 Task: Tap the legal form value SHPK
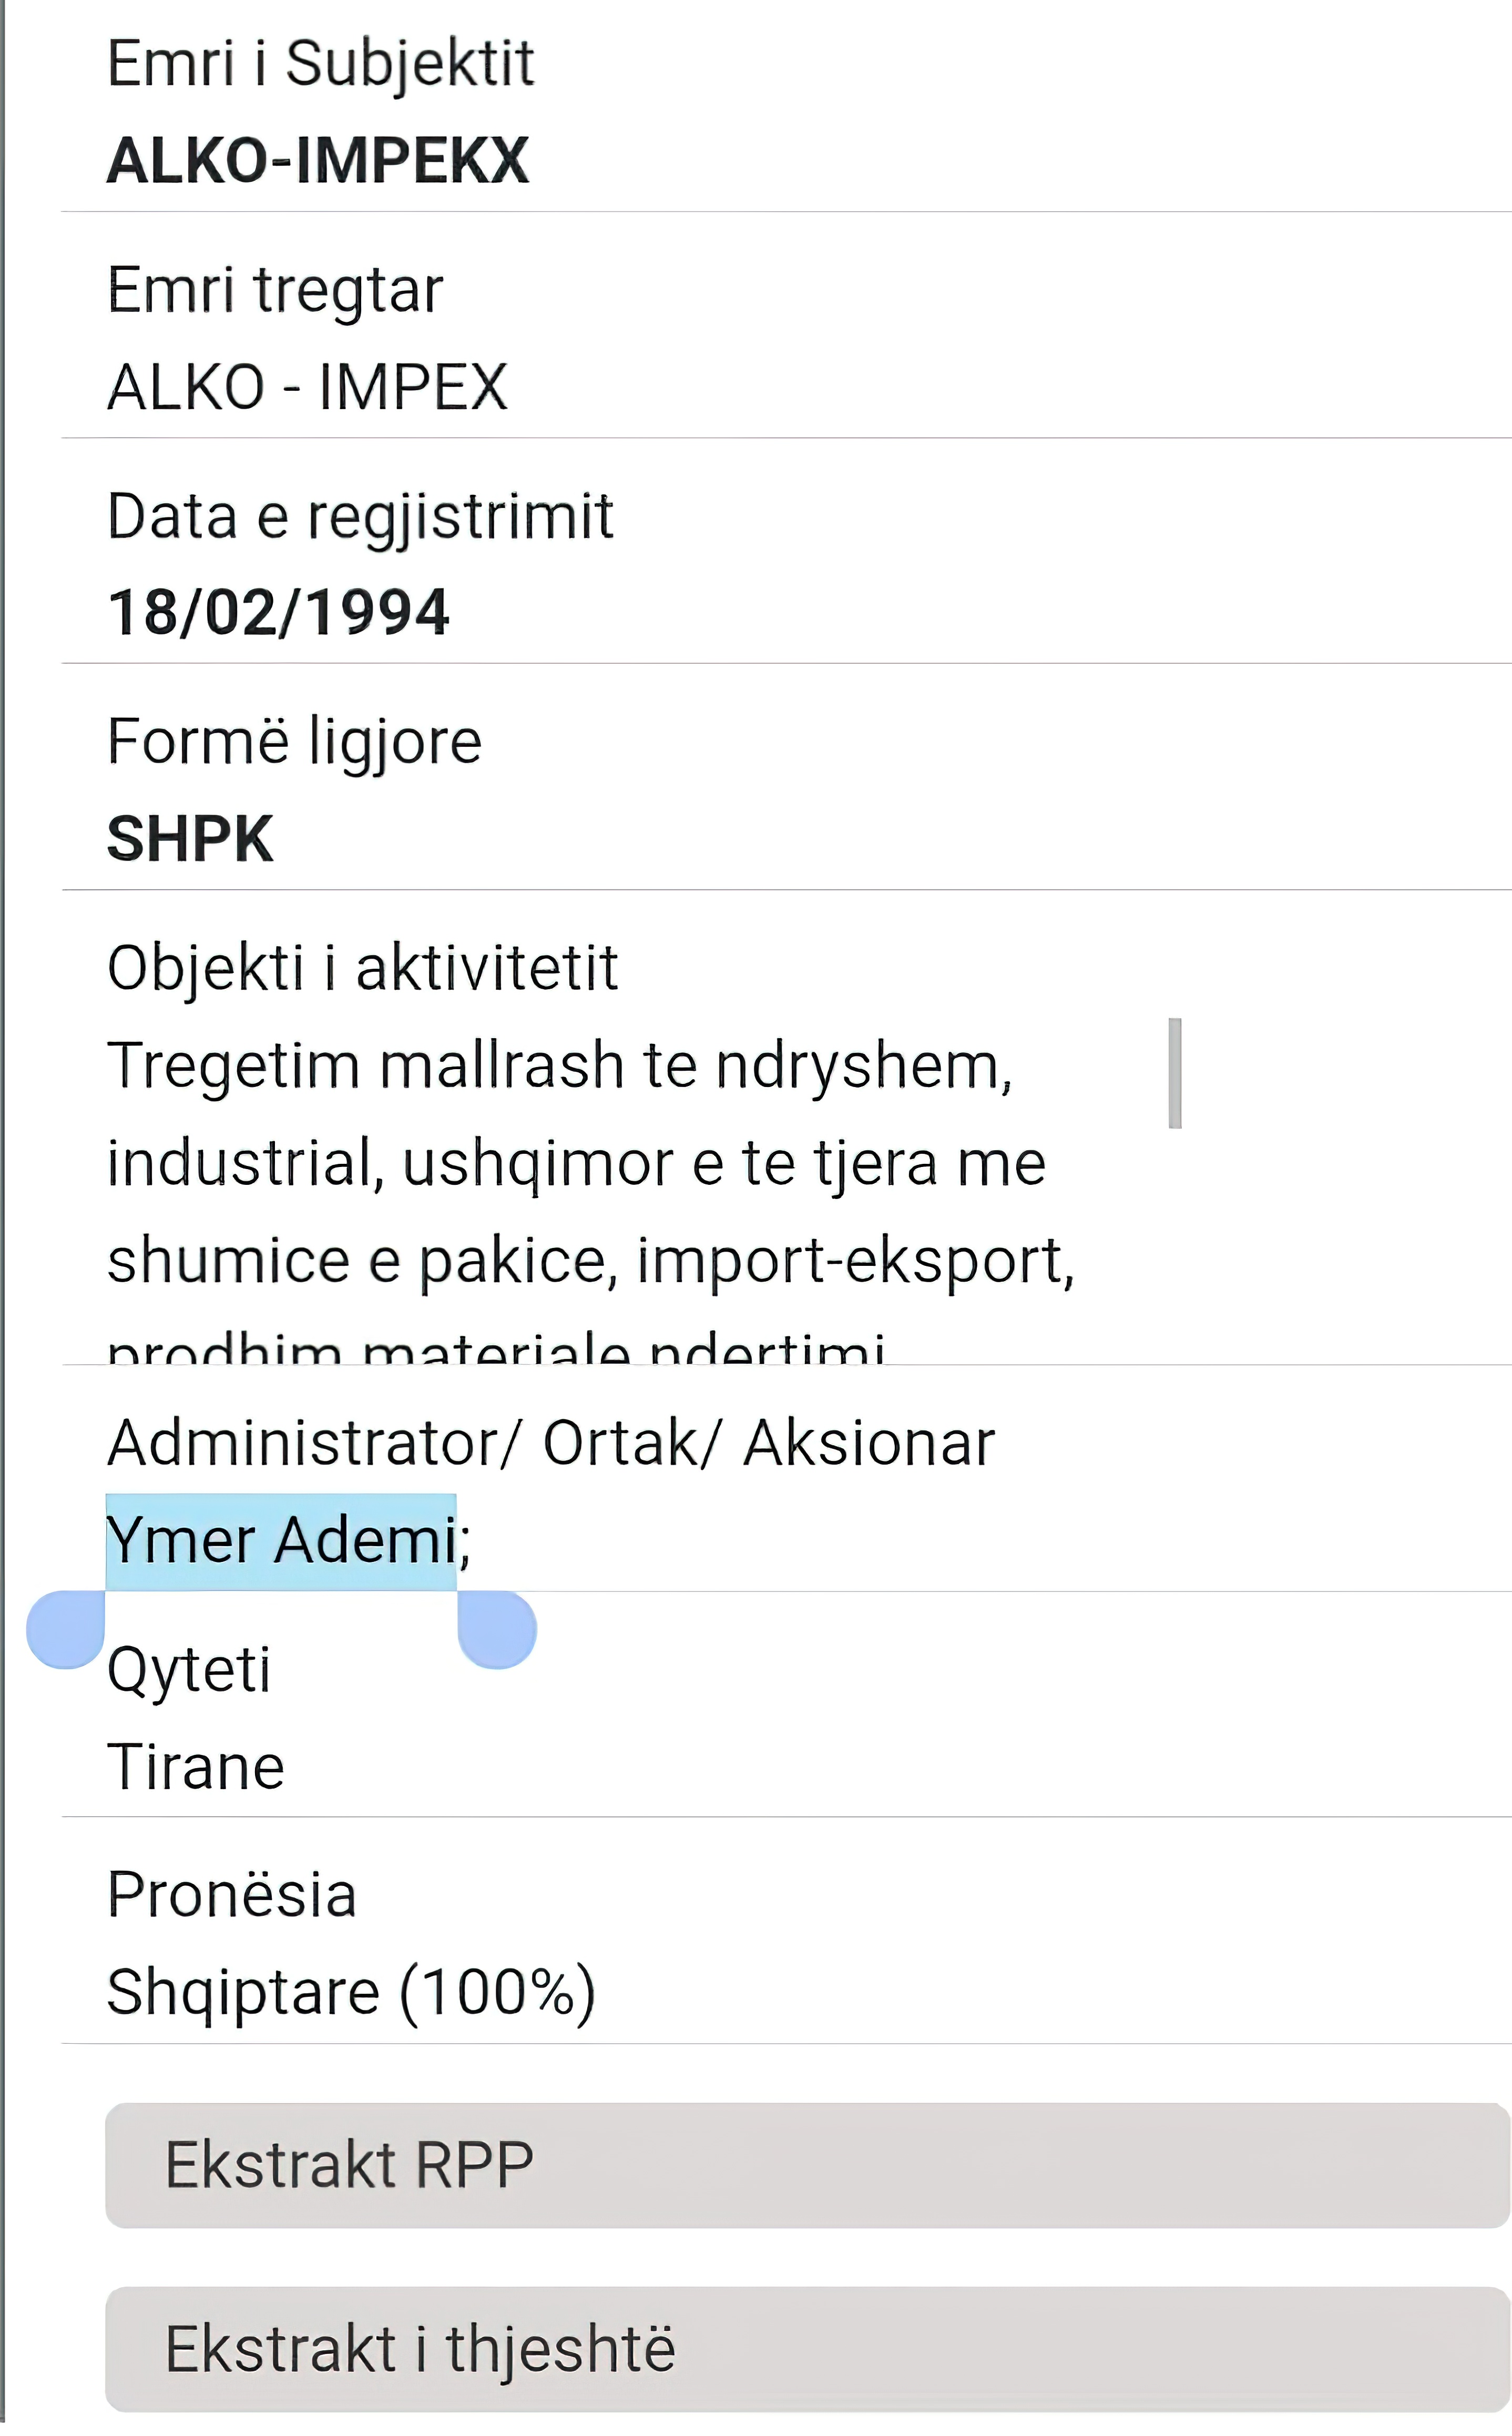click(190, 838)
